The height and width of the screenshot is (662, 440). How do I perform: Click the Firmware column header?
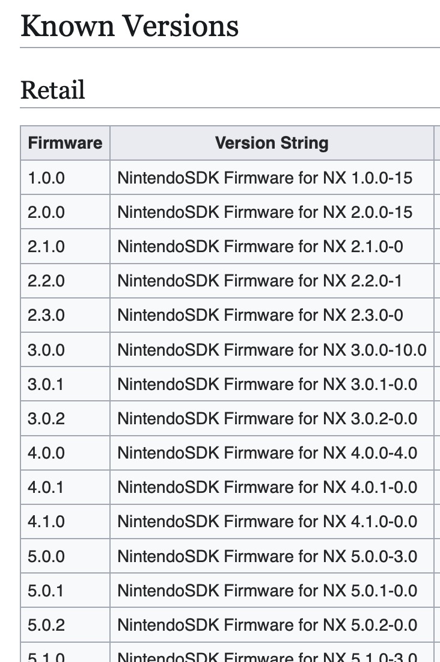point(65,143)
